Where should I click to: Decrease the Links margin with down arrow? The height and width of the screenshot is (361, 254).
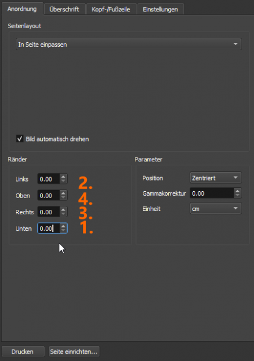[63, 181]
